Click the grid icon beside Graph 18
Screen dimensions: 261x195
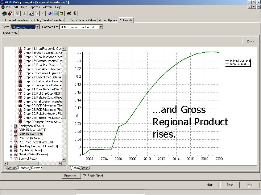[20, 65]
